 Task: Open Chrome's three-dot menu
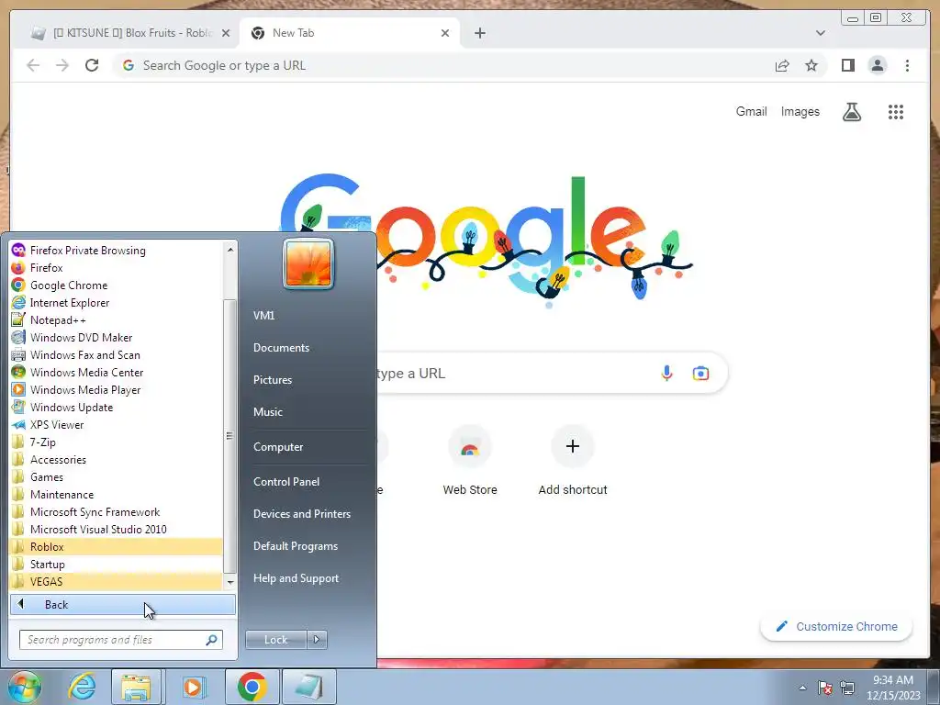point(907,65)
